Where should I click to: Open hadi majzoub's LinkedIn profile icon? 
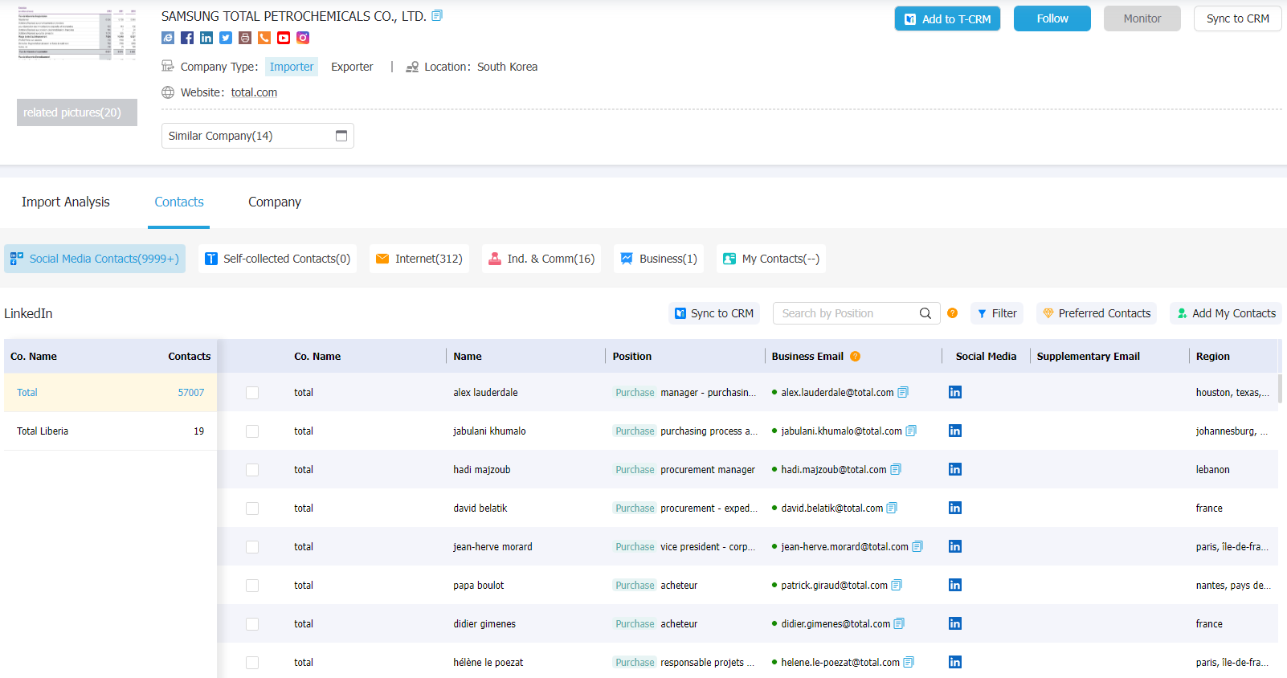[955, 469]
